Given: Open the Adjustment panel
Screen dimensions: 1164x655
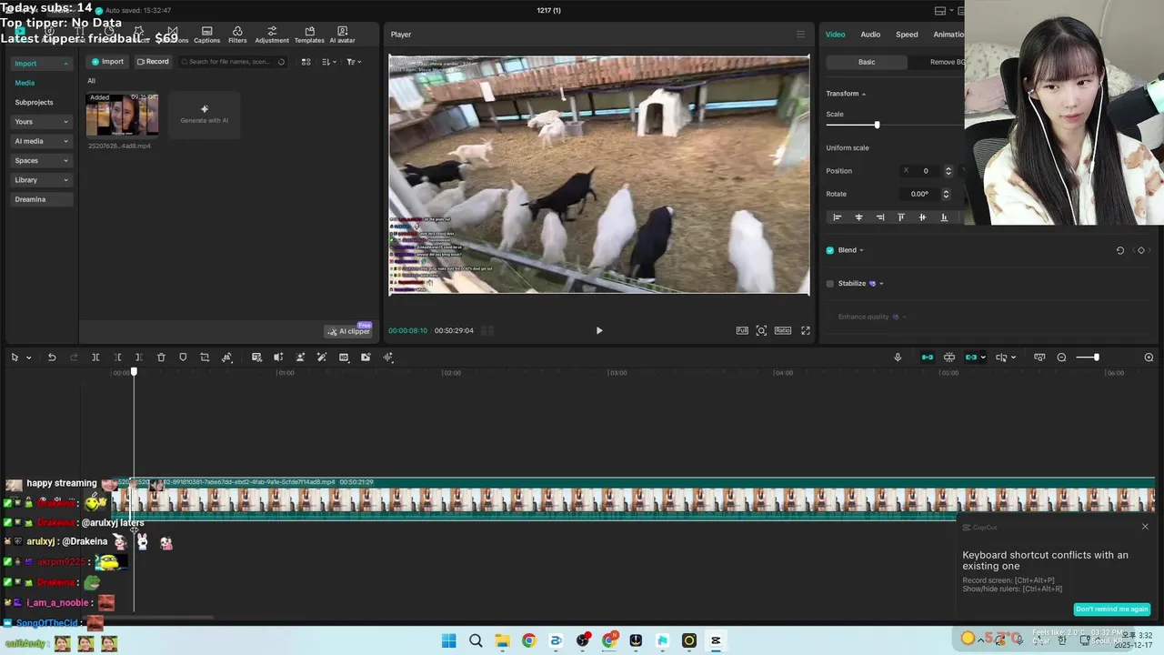Looking at the screenshot, I should [x=272, y=35].
